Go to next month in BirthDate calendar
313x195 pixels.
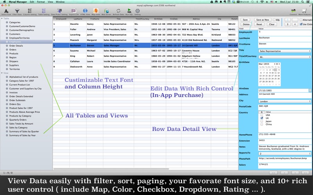(279, 64)
